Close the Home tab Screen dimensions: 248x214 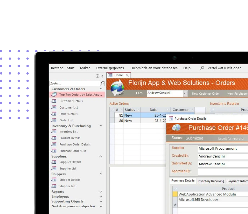coord(127,75)
